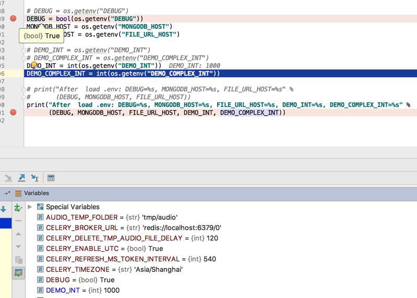Select the DEBUG = {bool} True variable row
417x298 pixels.
point(76,280)
